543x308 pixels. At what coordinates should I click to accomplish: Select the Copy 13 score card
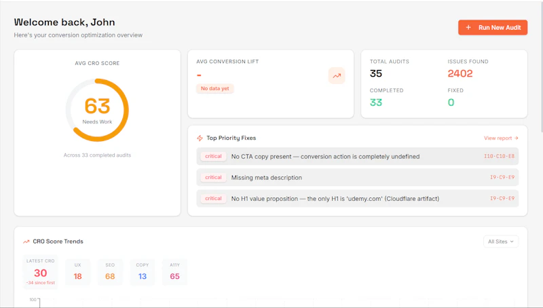143,272
